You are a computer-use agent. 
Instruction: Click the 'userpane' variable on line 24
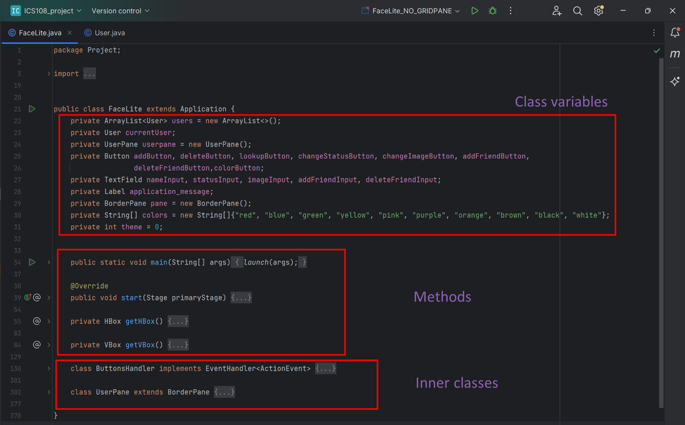[159, 145]
